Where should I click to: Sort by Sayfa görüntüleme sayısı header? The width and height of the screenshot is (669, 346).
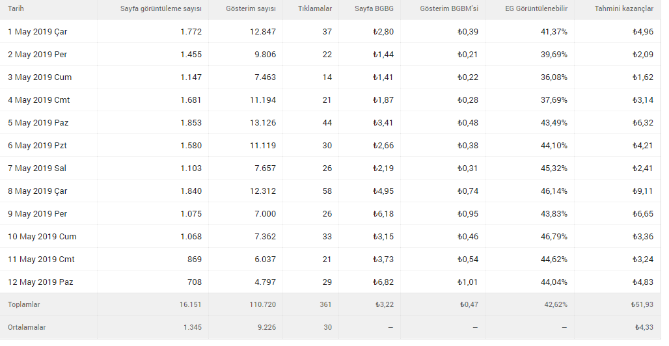[x=161, y=8]
